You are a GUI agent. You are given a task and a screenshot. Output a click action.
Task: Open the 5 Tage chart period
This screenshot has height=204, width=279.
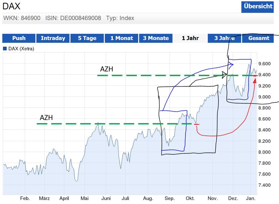(87, 38)
